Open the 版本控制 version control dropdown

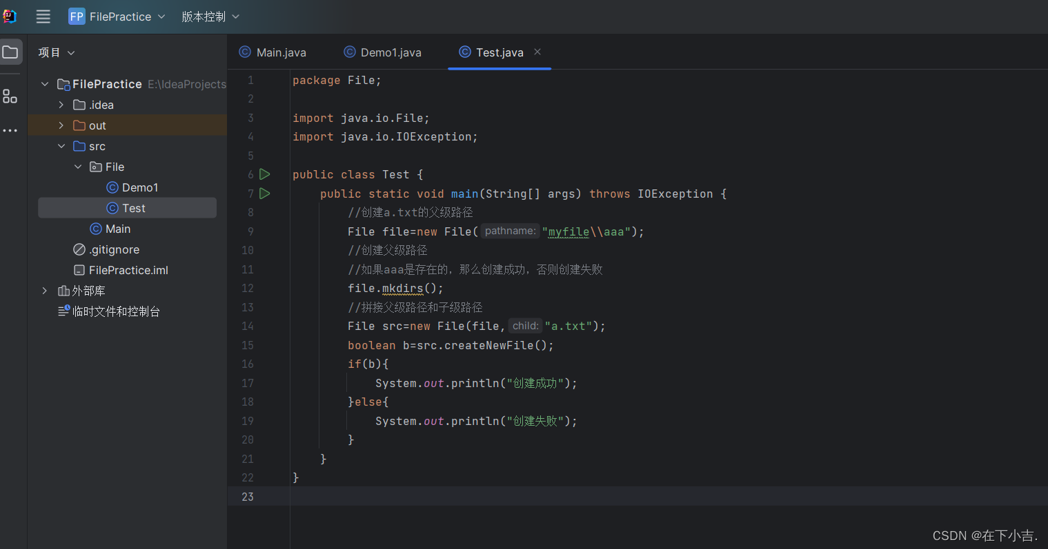point(210,17)
